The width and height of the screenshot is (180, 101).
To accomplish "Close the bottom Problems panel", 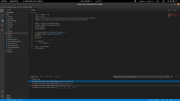I will tap(177, 77).
